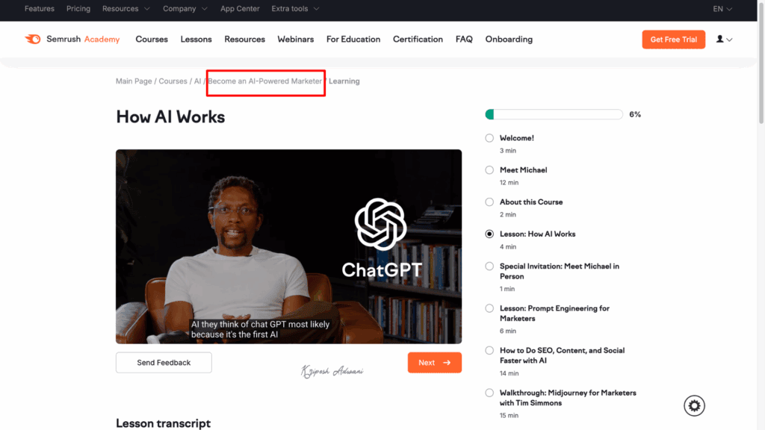Advance with the Next button
Viewport: 765px width, 430px height.
(x=434, y=362)
